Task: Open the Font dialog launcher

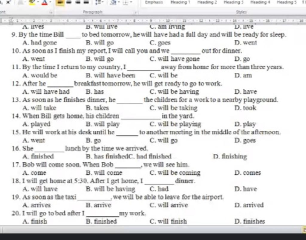Action: pyautogui.click(x=51, y=12)
